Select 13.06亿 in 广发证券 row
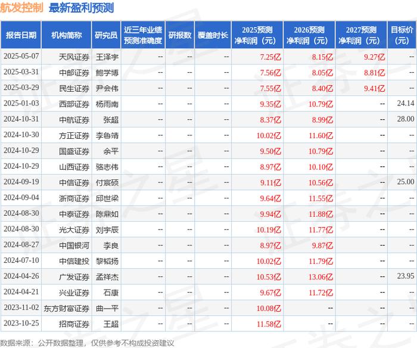The image size is (417, 348). coord(320,276)
